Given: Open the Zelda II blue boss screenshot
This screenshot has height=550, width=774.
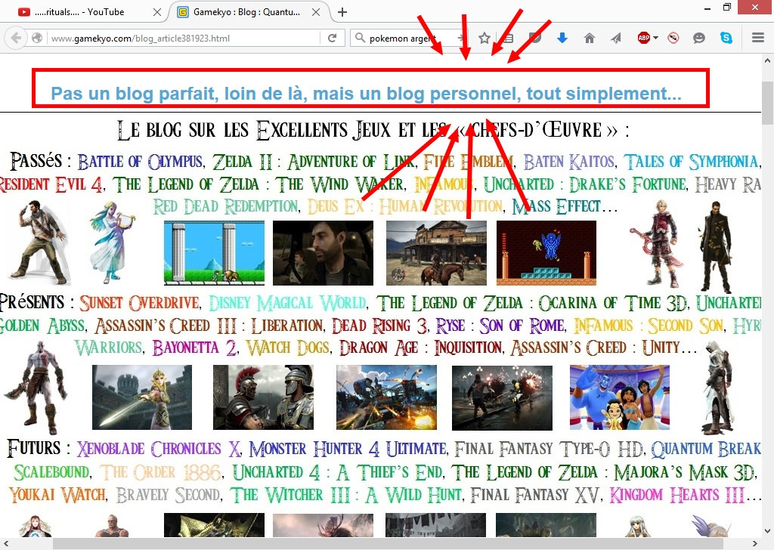Looking at the screenshot, I should pyautogui.click(x=546, y=253).
